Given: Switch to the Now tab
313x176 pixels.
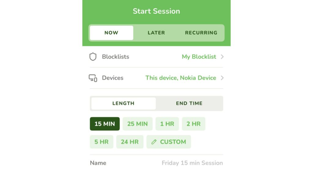Looking at the screenshot, I should pyautogui.click(x=111, y=33).
